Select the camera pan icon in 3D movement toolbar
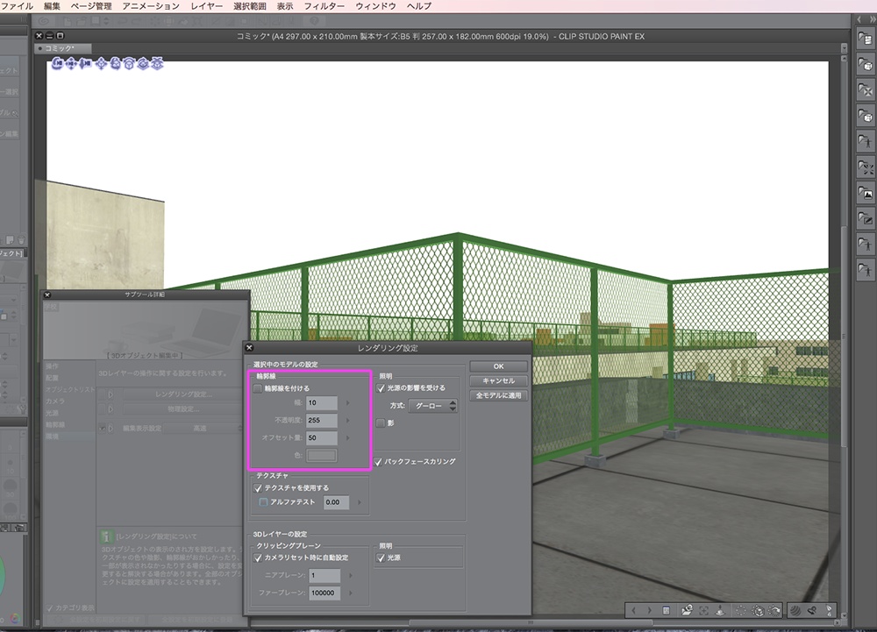The image size is (877, 632). (x=71, y=64)
